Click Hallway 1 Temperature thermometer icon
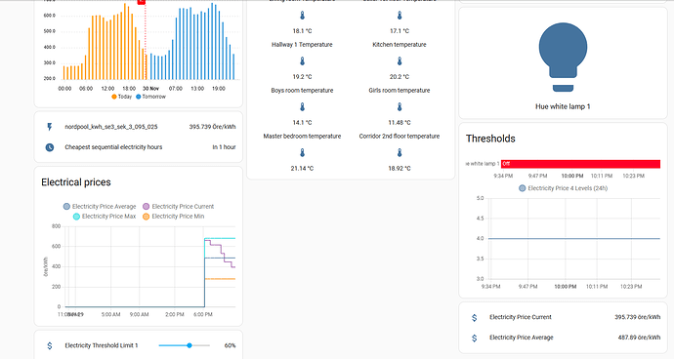The height and width of the screenshot is (359, 674). click(x=302, y=61)
